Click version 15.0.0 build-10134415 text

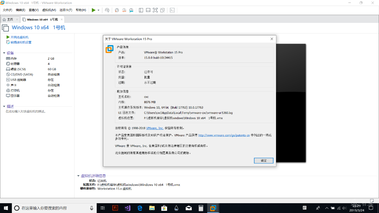158,58
